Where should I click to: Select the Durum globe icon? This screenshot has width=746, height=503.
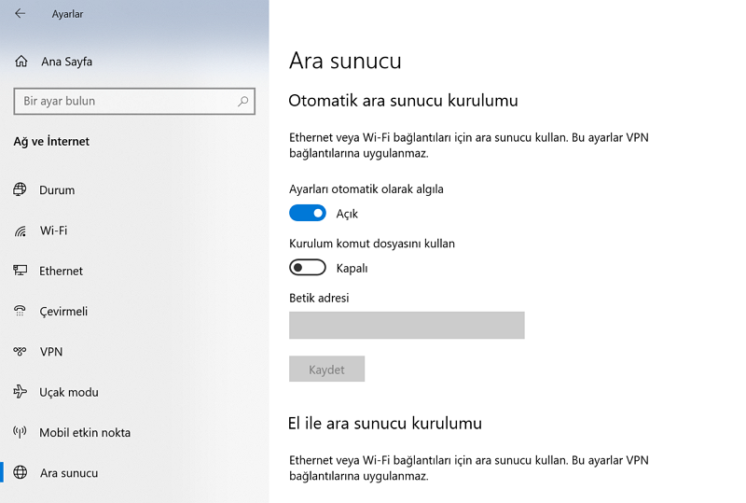click(x=21, y=190)
